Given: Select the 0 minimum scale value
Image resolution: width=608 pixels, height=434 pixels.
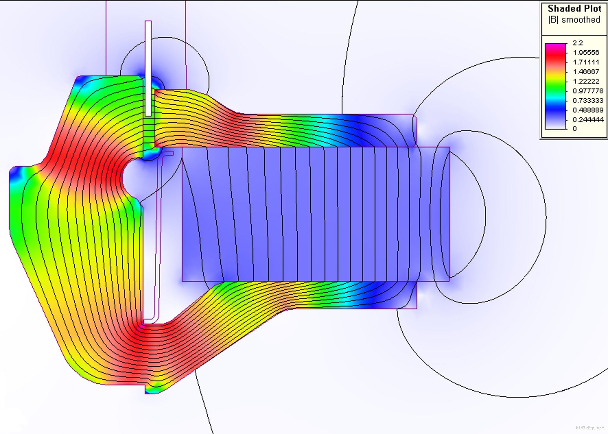Looking at the screenshot, I should 575,129.
